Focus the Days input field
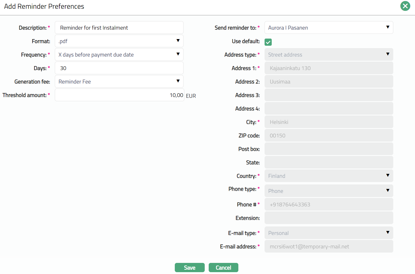 (119, 68)
